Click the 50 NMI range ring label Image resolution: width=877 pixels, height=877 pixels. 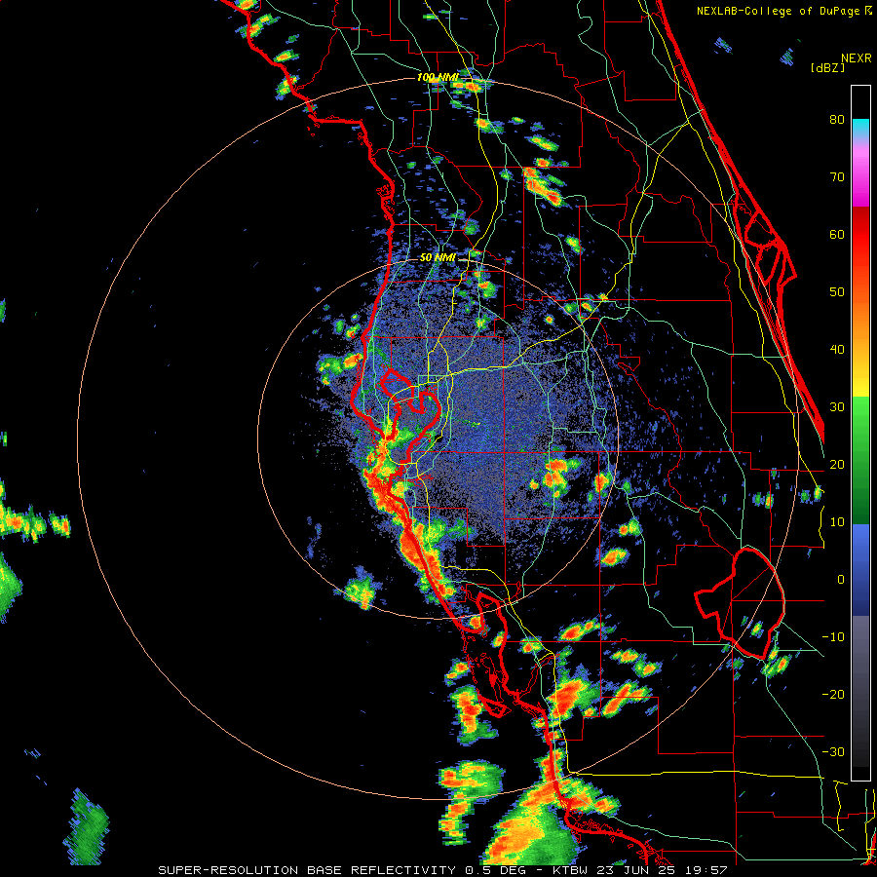pyautogui.click(x=438, y=258)
